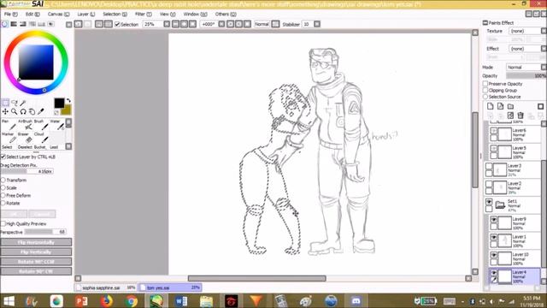Select the Free Deform radio option

pos(3,196)
